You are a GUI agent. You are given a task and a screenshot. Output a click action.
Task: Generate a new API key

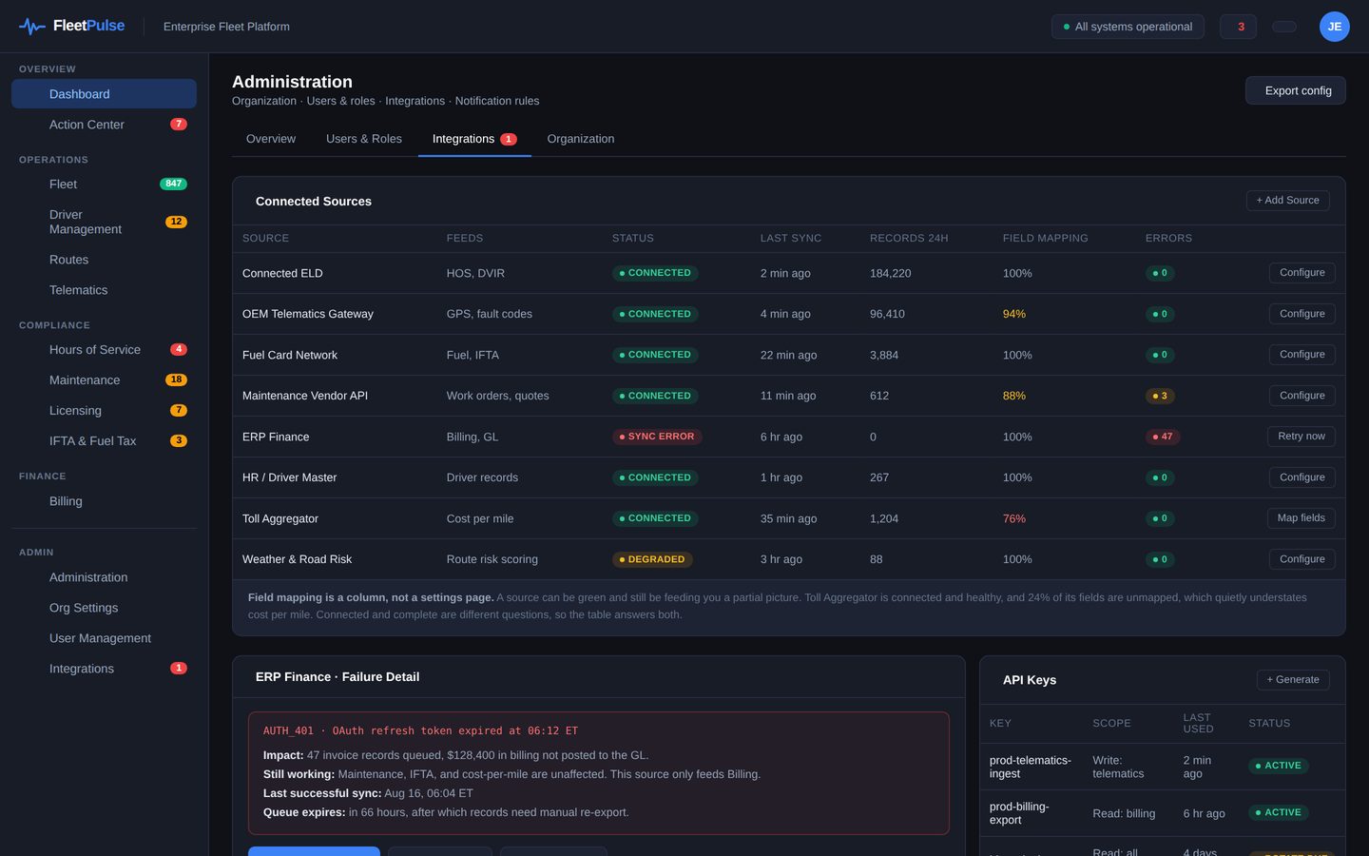[x=1293, y=680]
